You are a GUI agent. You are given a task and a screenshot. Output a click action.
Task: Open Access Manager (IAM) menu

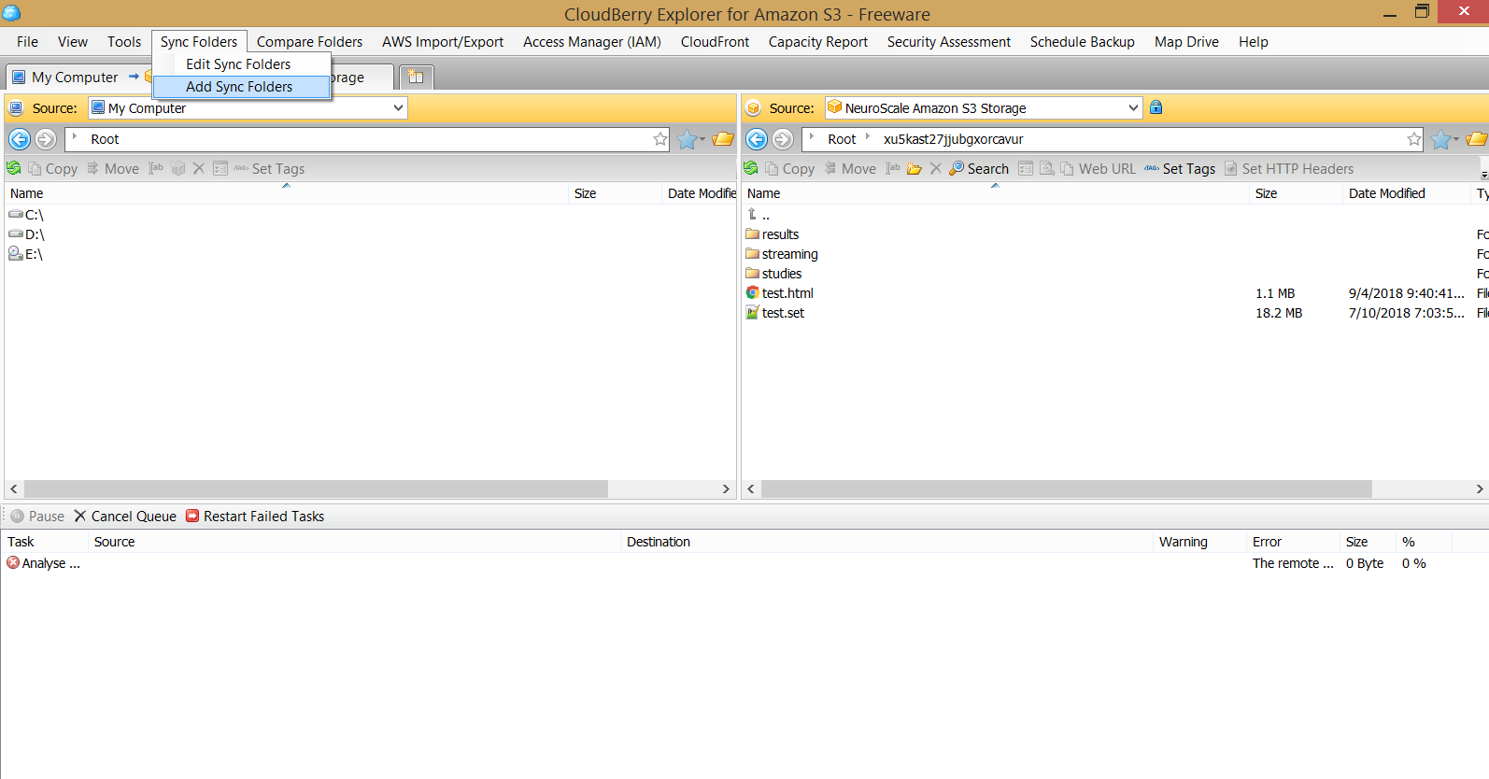coord(592,42)
